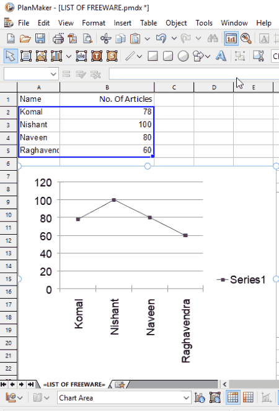279x411 pixels.
Task: Draw a rounded rectangle shape
Action: 168,56
